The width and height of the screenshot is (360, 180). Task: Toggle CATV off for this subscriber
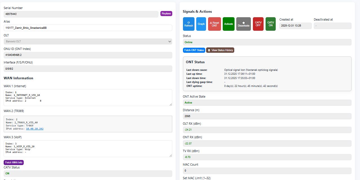click(258, 24)
